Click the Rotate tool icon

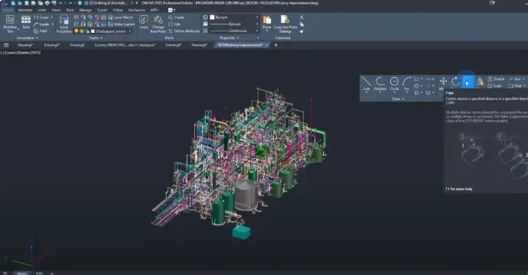pos(455,82)
